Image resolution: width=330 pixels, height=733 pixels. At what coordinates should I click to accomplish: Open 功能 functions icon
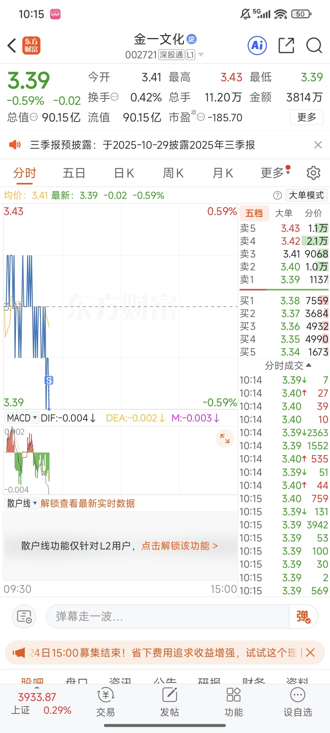click(233, 702)
